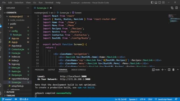
Task: Click Ln 18, Col 42 cursor position
Action: [121, 99]
